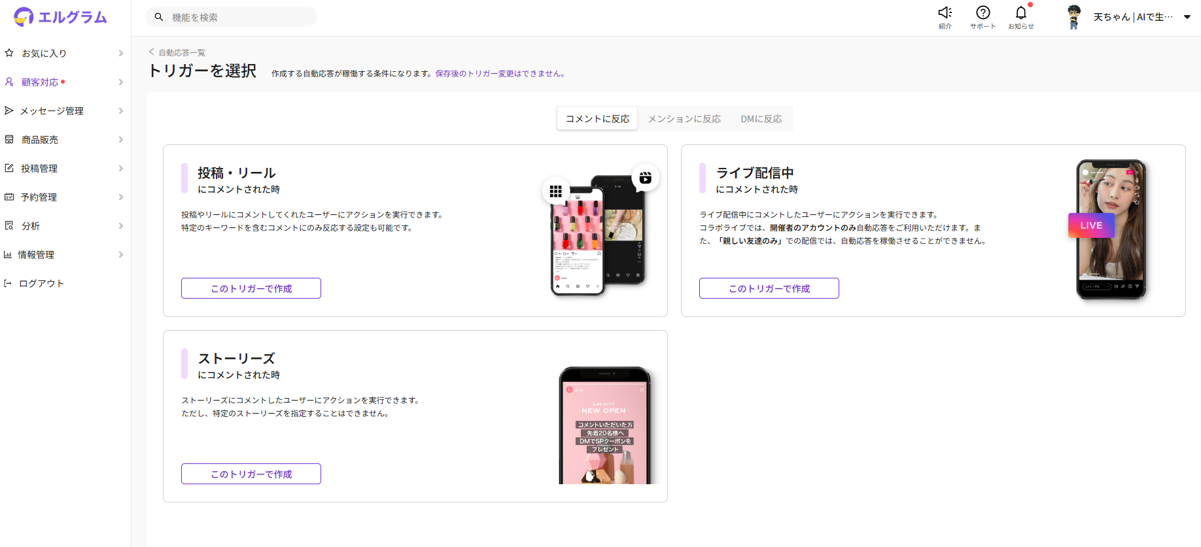Click the user avatar icon
The height and width of the screenshot is (547, 1201).
[1073, 17]
